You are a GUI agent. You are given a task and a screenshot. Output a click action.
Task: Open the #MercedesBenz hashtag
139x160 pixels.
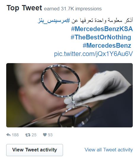107,45
